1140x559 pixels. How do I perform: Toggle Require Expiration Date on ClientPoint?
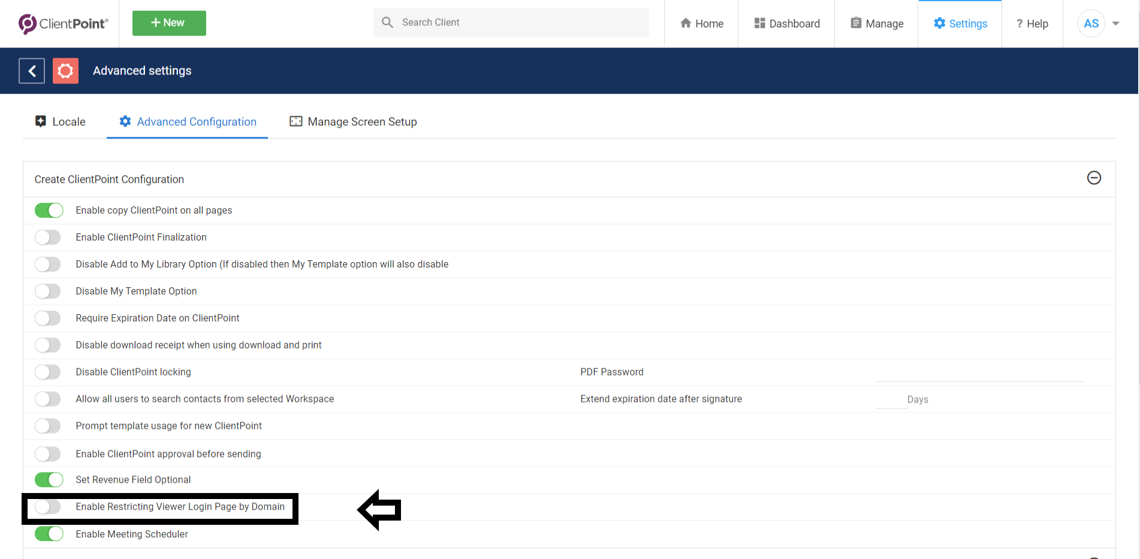[x=49, y=318]
